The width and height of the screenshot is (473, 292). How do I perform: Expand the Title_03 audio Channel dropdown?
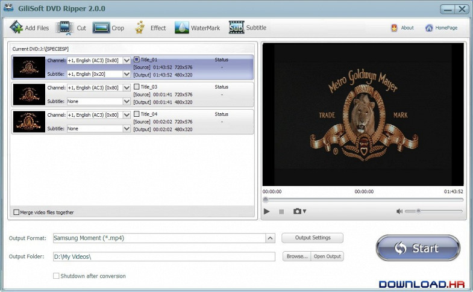tap(127, 88)
